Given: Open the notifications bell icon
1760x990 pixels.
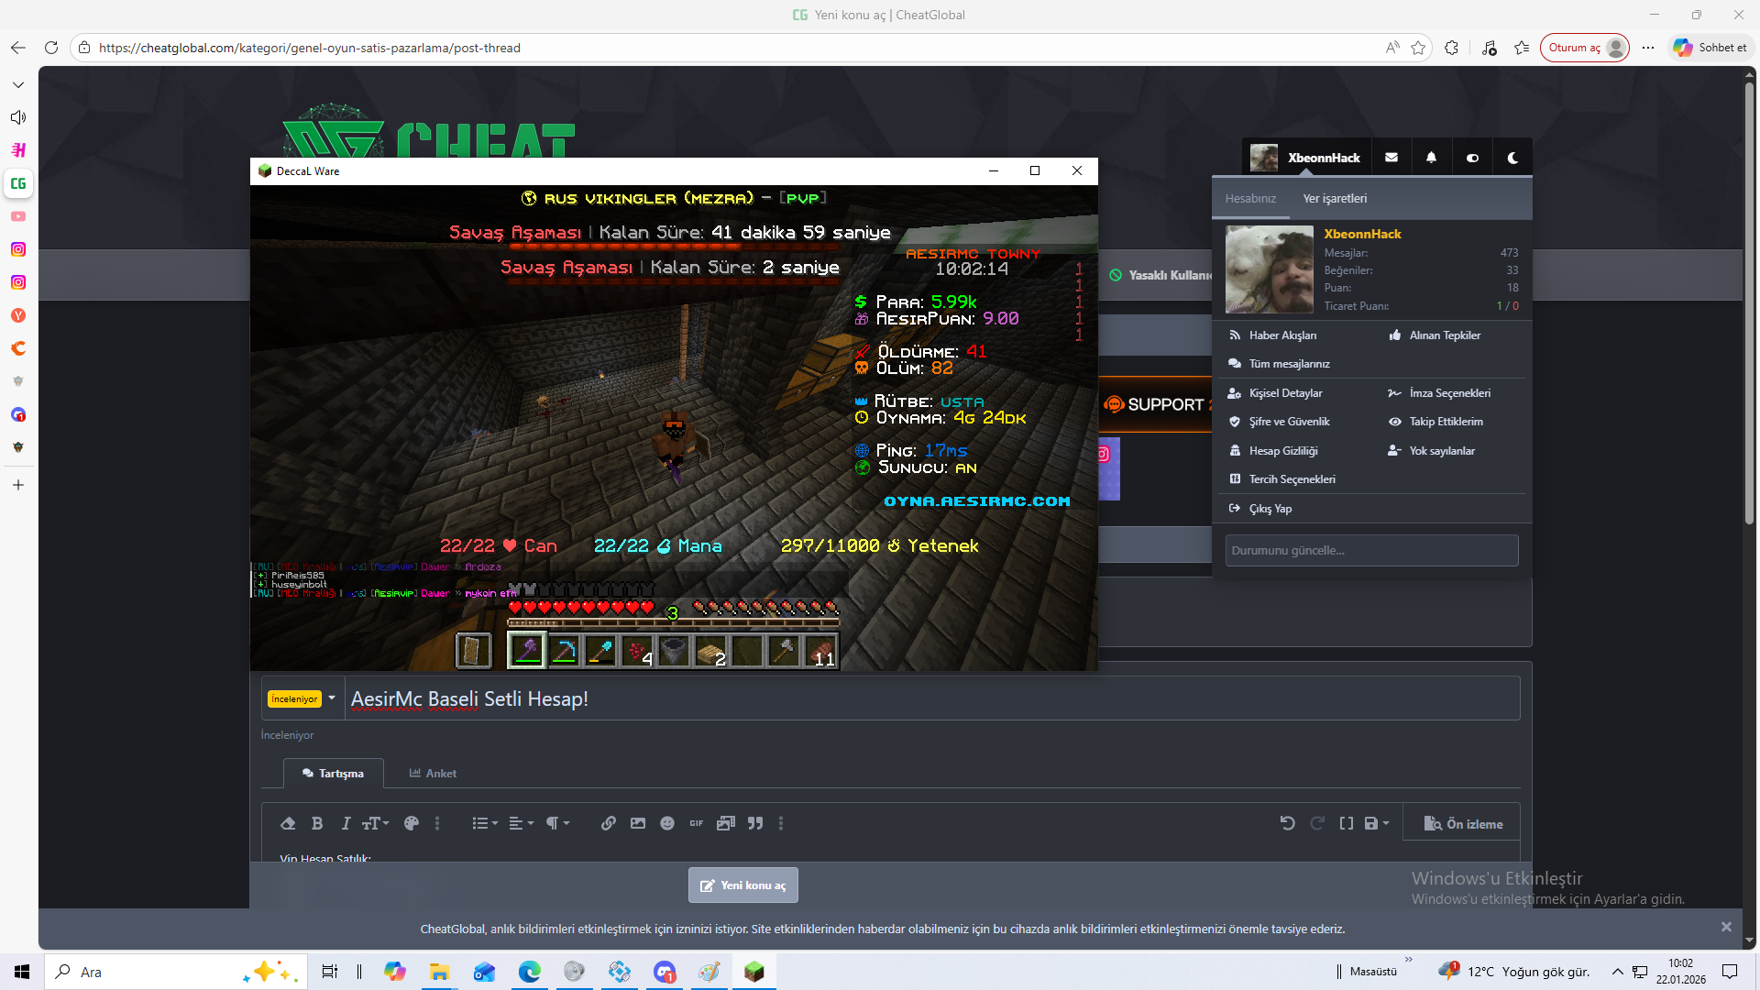Looking at the screenshot, I should pyautogui.click(x=1432, y=158).
